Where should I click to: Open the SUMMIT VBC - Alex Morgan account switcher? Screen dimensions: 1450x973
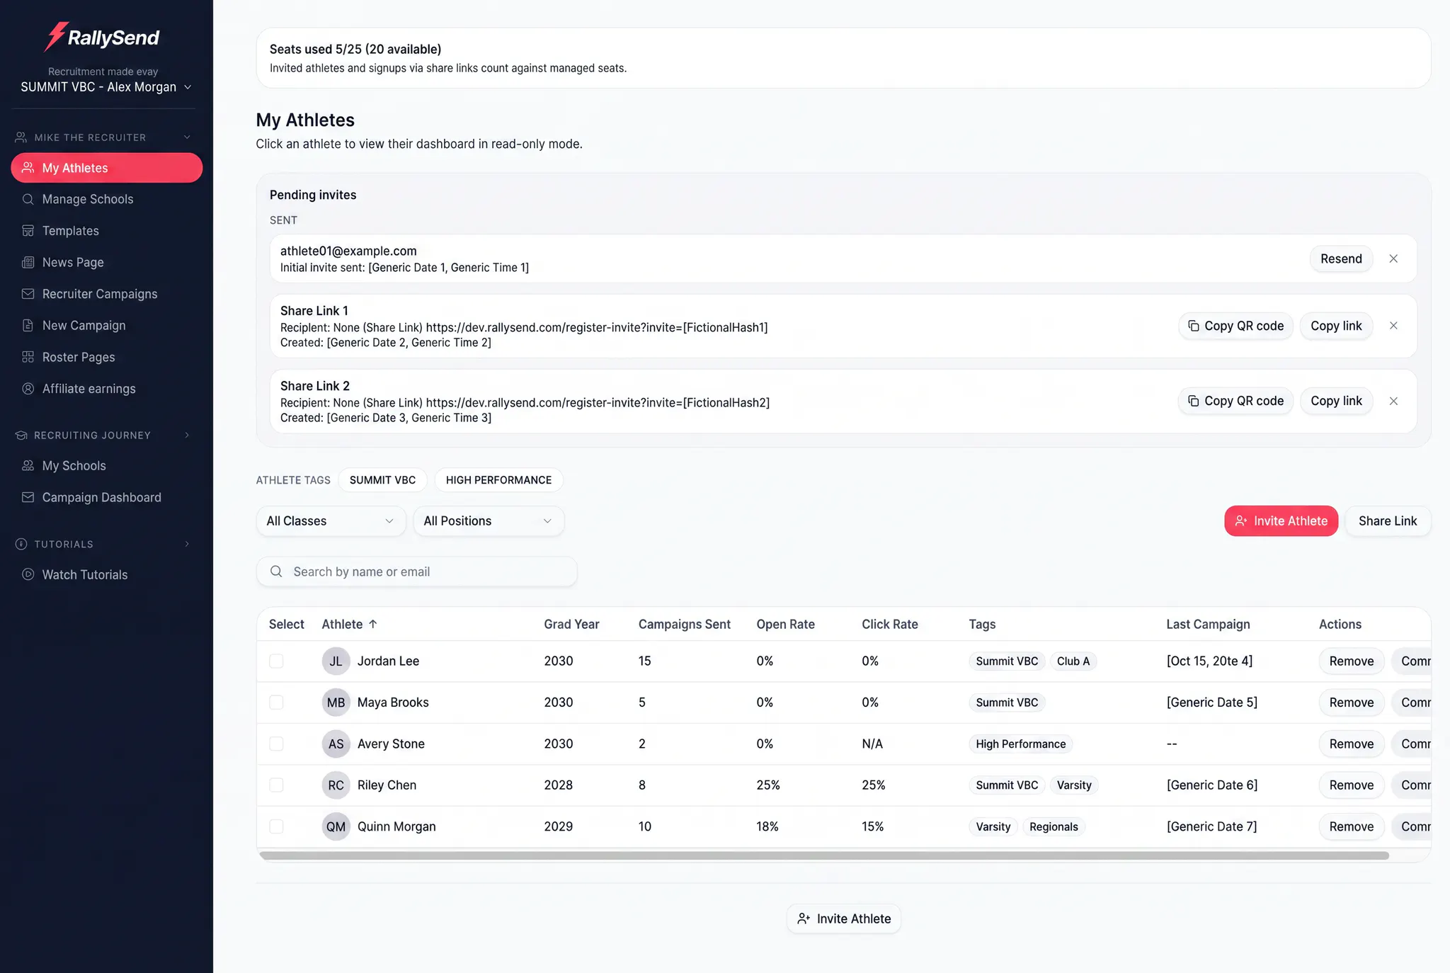(x=106, y=86)
